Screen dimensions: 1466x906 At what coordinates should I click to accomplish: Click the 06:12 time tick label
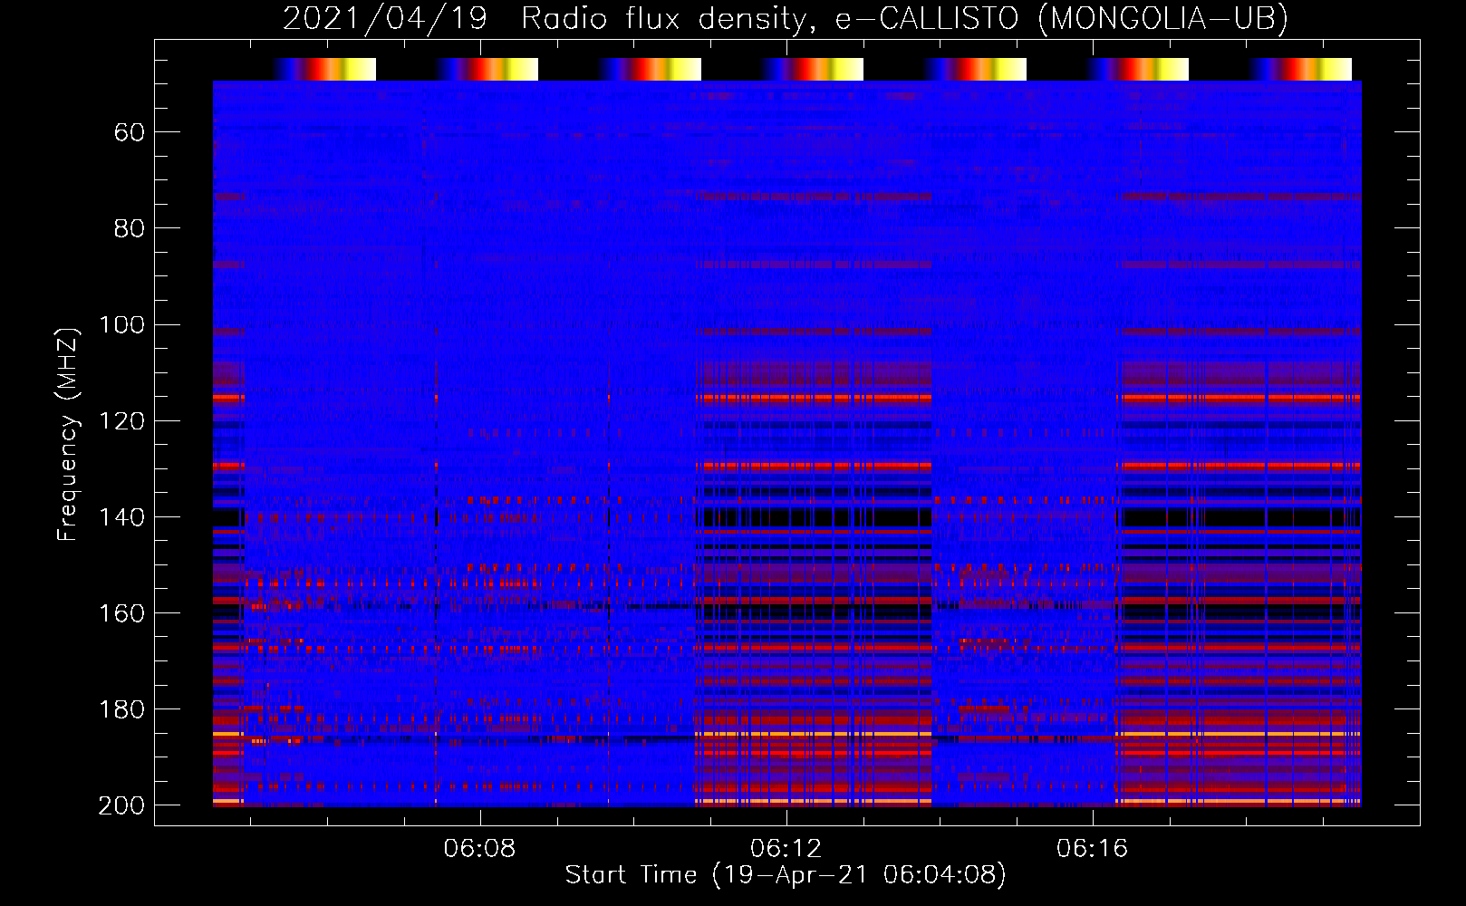point(786,848)
